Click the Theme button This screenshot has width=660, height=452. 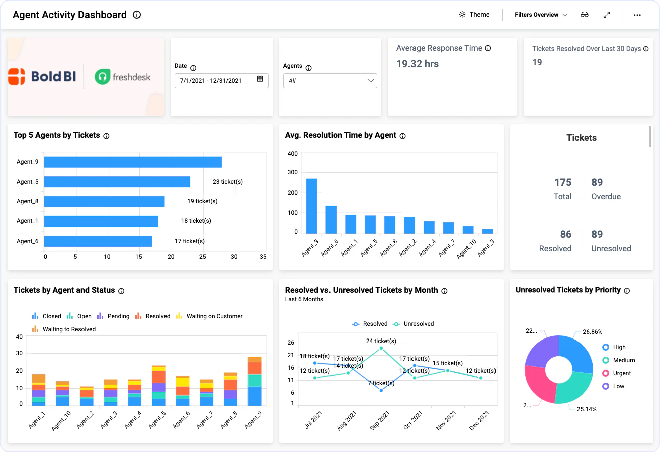click(x=474, y=15)
